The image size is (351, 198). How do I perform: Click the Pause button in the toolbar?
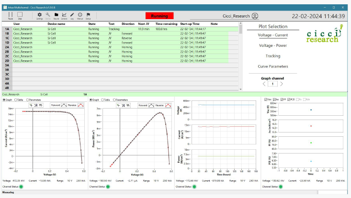click(x=11, y=15)
